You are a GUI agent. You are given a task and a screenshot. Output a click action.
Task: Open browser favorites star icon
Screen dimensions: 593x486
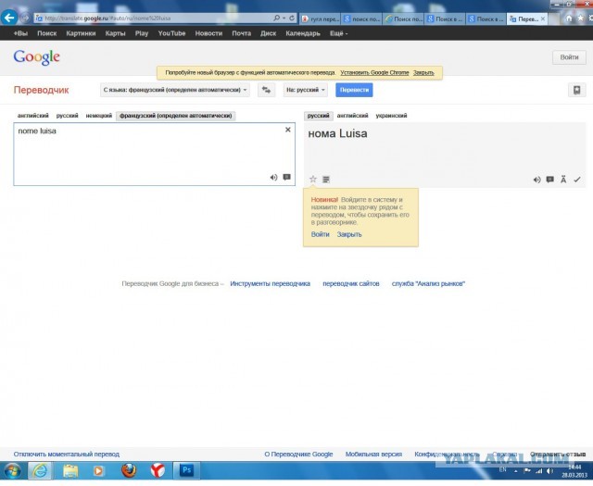pyautogui.click(x=581, y=19)
